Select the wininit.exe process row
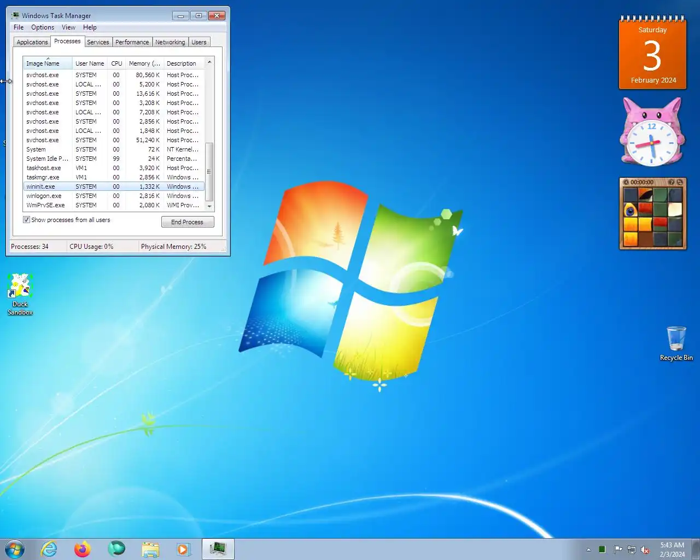 (x=114, y=186)
